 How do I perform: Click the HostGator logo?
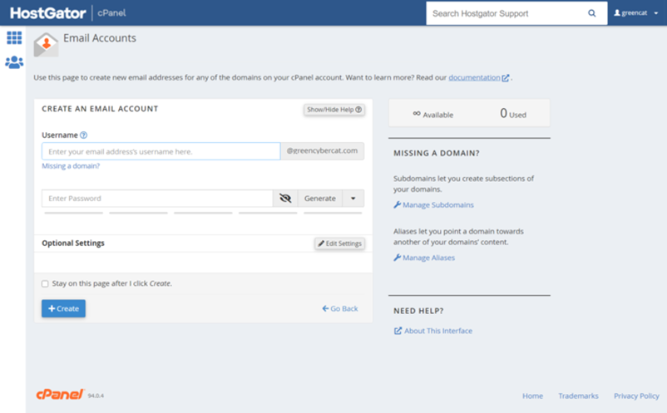[48, 13]
